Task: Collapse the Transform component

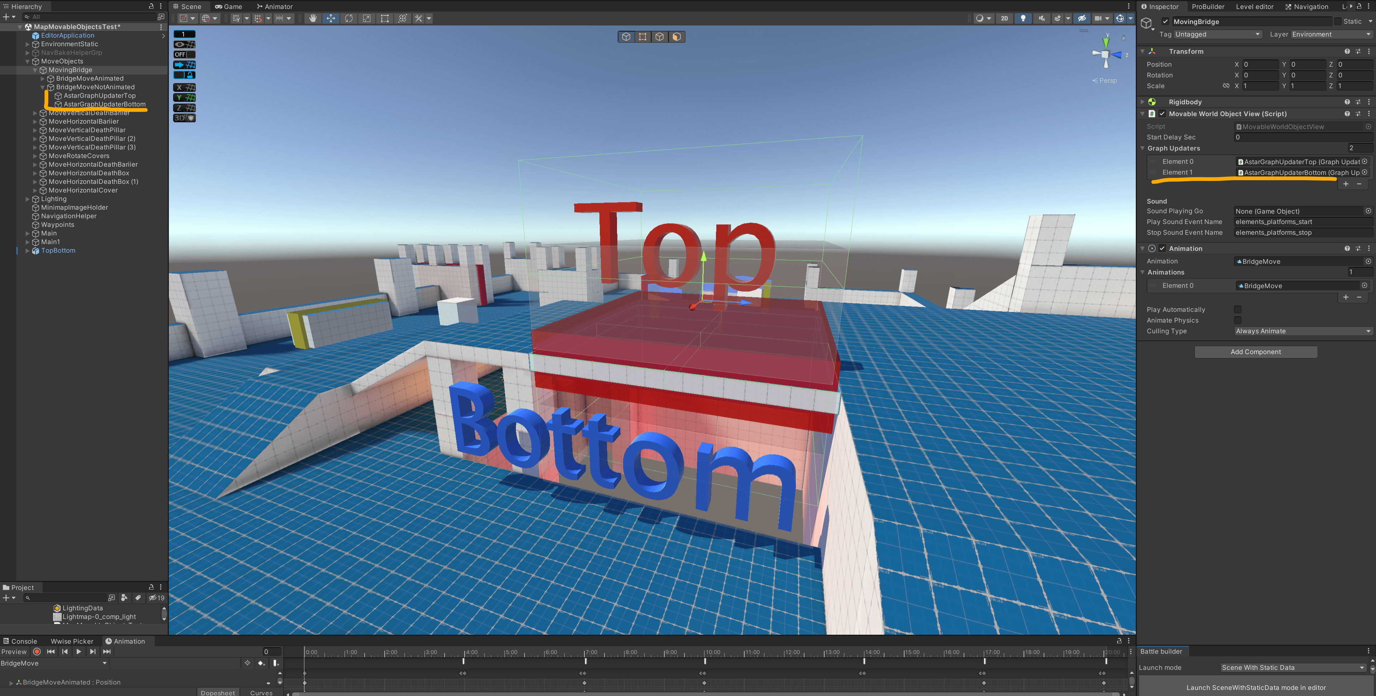Action: [x=1142, y=51]
